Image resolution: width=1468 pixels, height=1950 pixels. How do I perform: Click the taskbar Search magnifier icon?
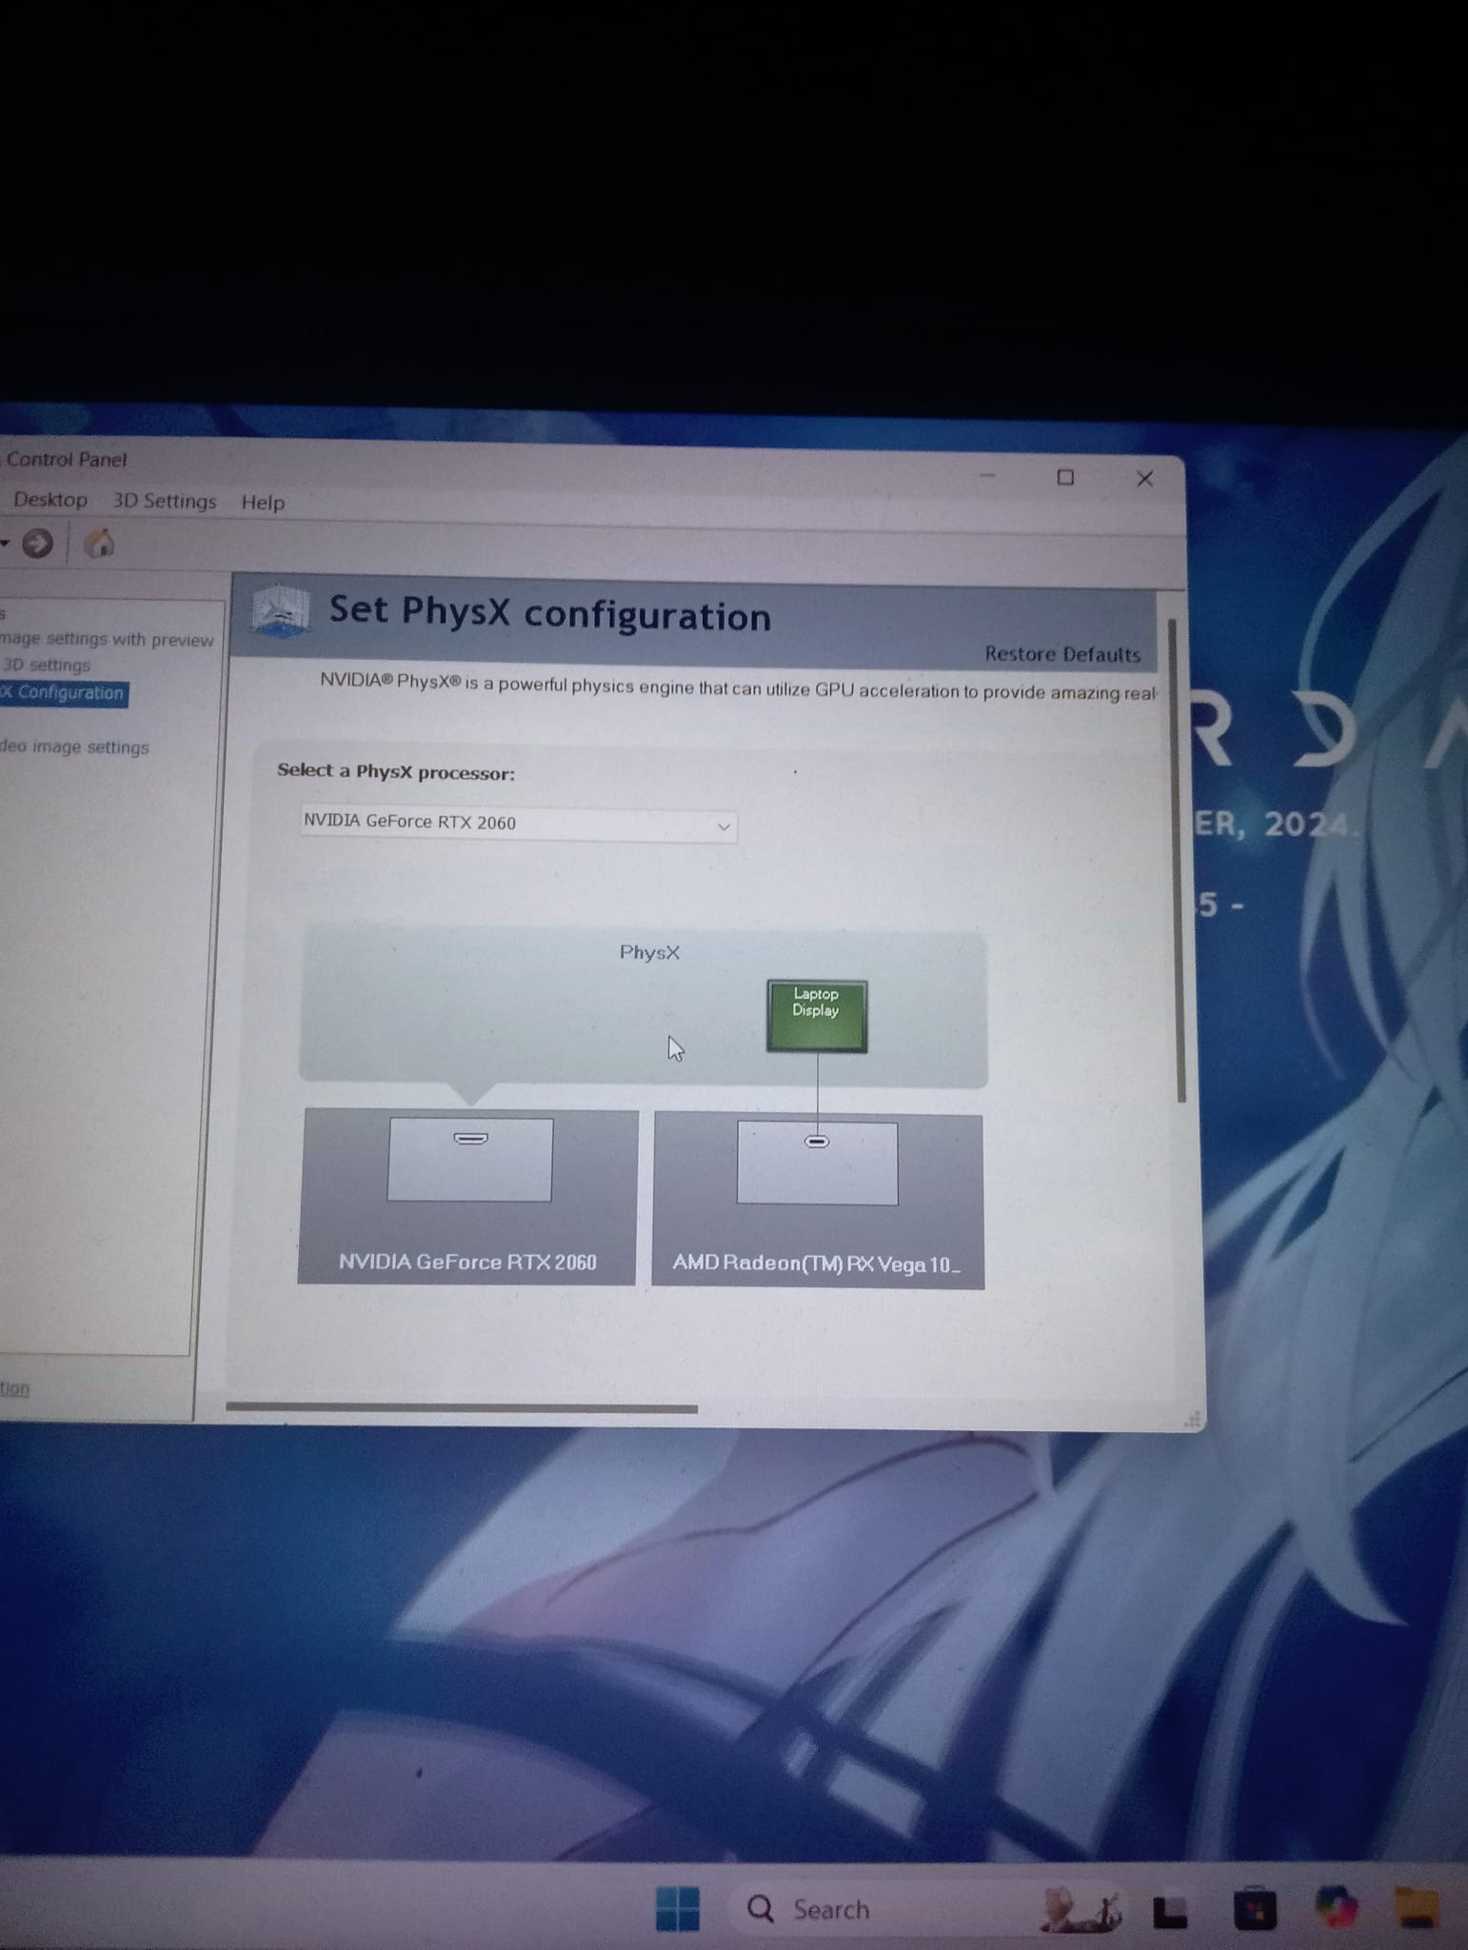coord(760,1908)
